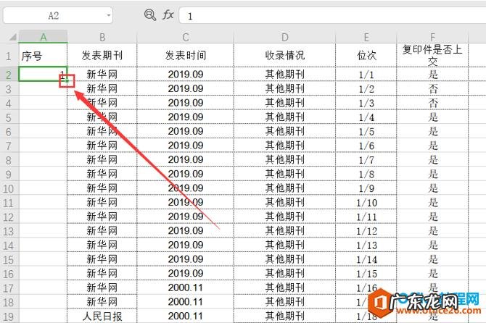This screenshot has width=486, height=323.
Task: Click the 人民日报 cell in row 19
Action: [x=102, y=316]
